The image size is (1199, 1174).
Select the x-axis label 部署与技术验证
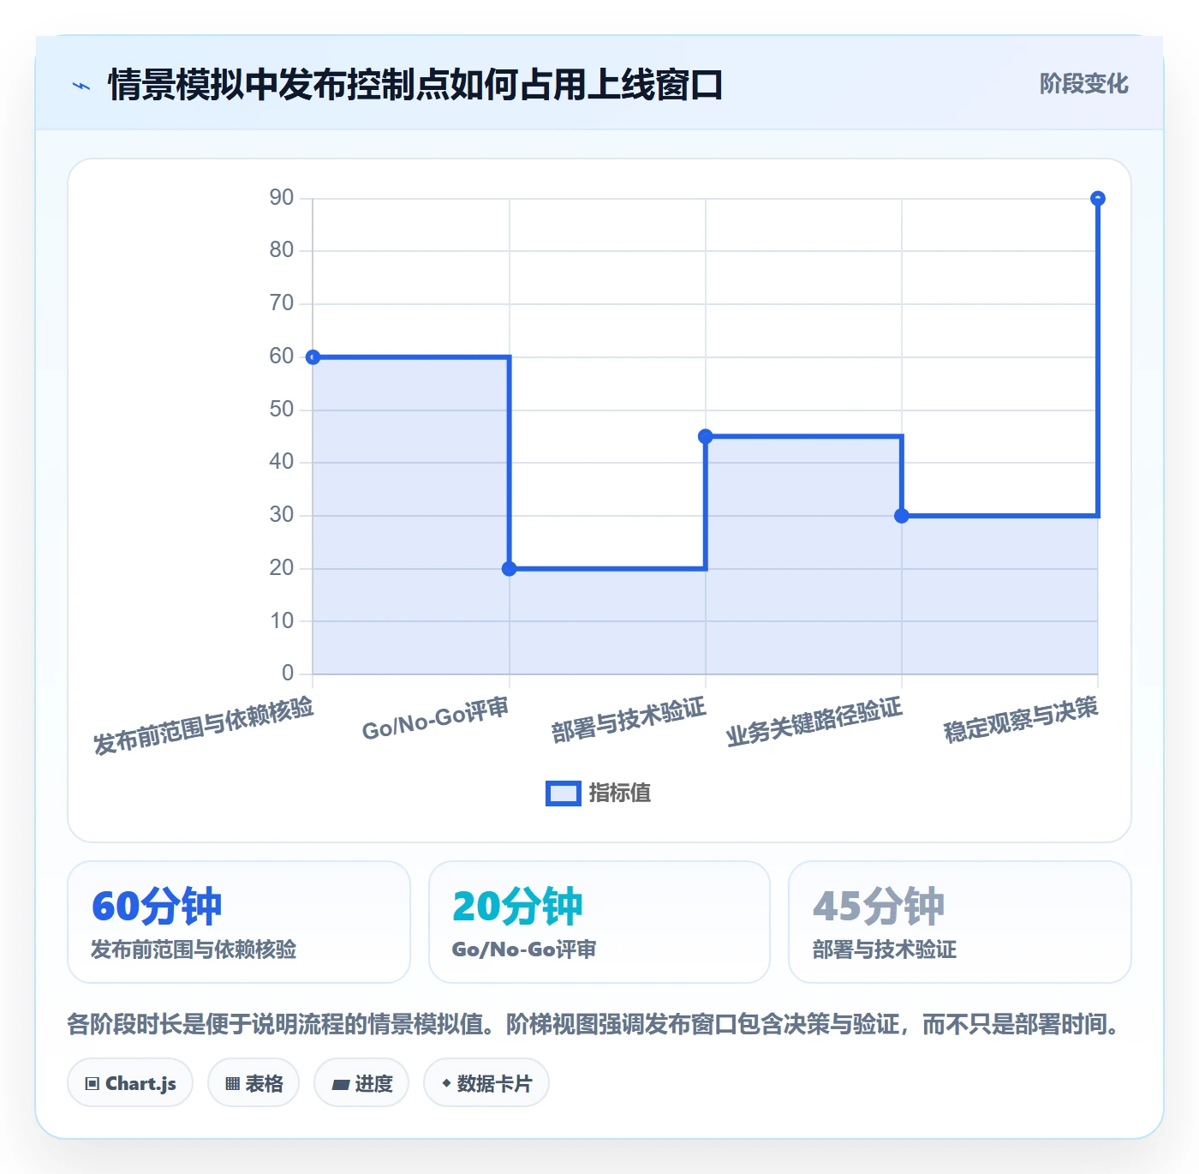(629, 720)
